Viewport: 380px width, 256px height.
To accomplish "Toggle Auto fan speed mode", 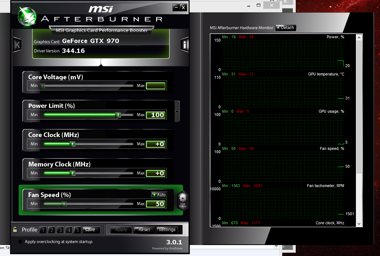I will (x=159, y=195).
